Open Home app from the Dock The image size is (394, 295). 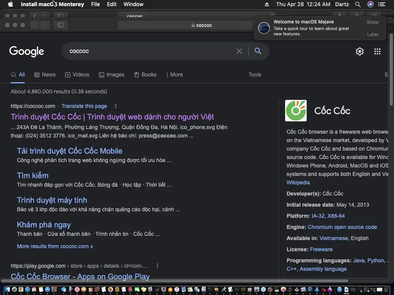pyautogui.click(x=170, y=290)
